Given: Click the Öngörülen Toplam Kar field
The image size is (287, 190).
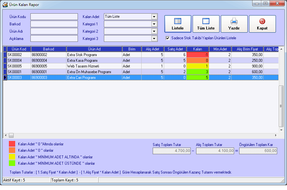Looking at the screenshot, I should (x=258, y=151).
